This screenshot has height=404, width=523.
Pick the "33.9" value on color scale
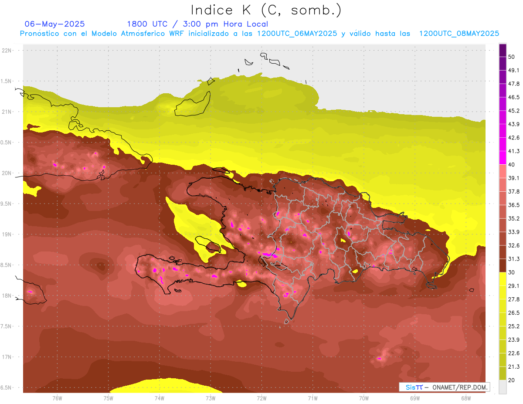click(514, 232)
